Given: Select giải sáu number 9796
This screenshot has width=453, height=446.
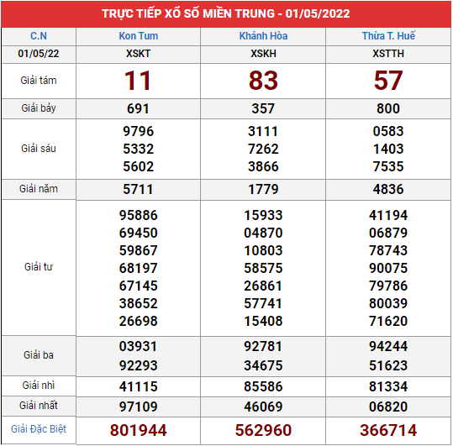Looking at the screenshot, I should click(x=139, y=131).
